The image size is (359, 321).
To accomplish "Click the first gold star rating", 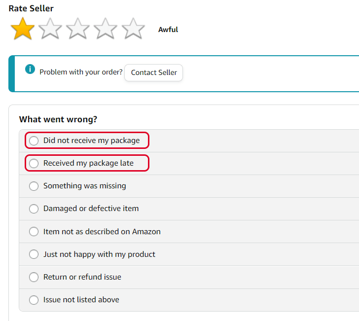I will (x=23, y=29).
